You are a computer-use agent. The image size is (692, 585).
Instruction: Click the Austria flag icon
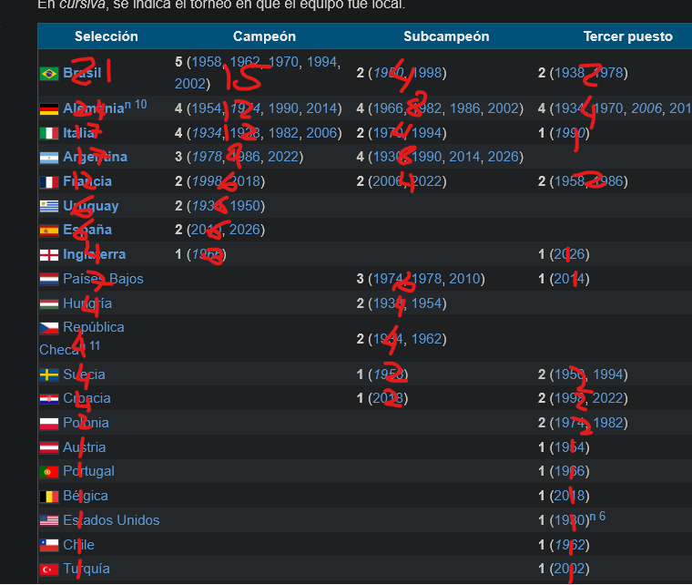point(49,447)
